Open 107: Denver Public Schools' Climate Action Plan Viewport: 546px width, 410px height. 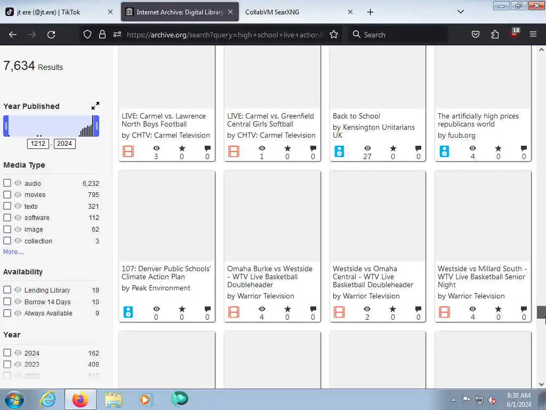pyautogui.click(x=166, y=273)
